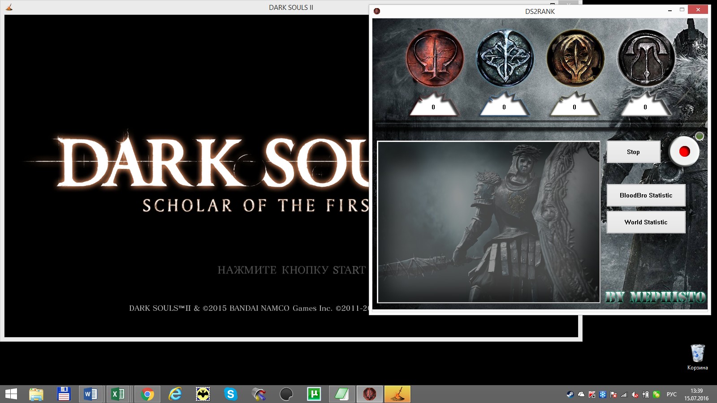Open the network signal tray icon
The height and width of the screenshot is (403, 717).
click(x=624, y=394)
